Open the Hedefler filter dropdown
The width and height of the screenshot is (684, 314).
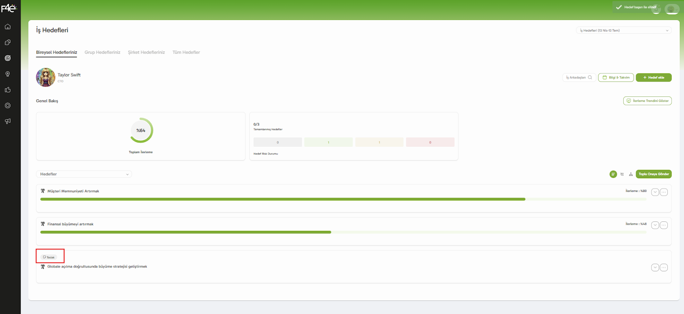[84, 174]
